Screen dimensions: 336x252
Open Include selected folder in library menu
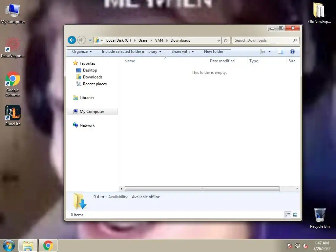132,52
